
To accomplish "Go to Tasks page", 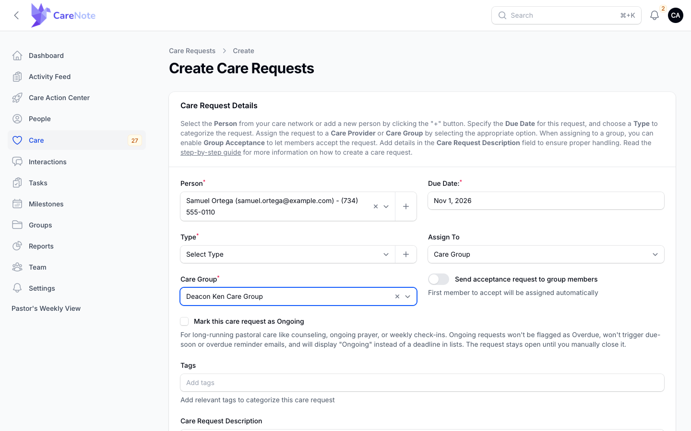I will click(77, 183).
